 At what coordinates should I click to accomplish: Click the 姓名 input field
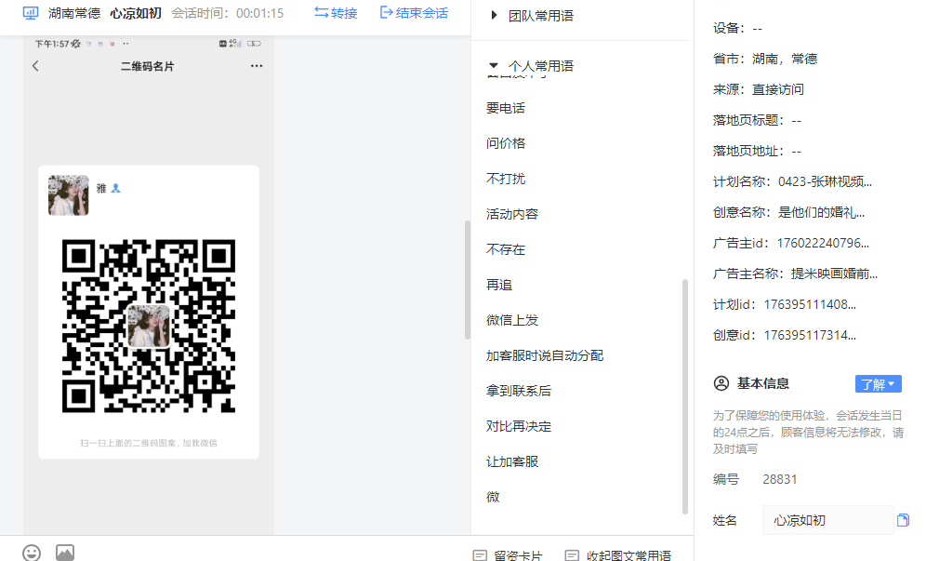pyautogui.click(x=827, y=520)
